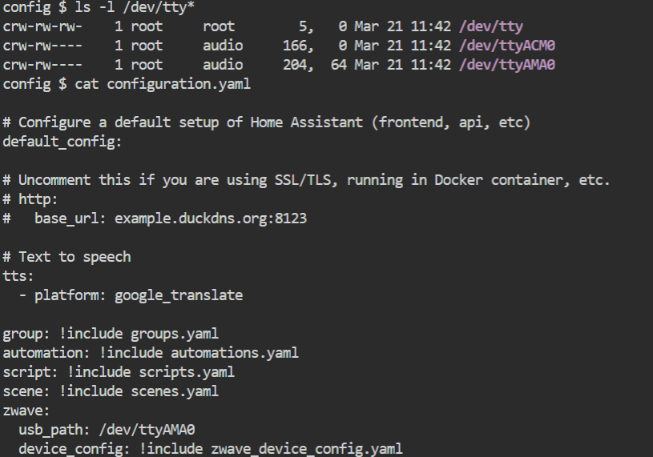The height and width of the screenshot is (457, 653).
Task: Click the '# http:' commented line
Action: (x=30, y=199)
